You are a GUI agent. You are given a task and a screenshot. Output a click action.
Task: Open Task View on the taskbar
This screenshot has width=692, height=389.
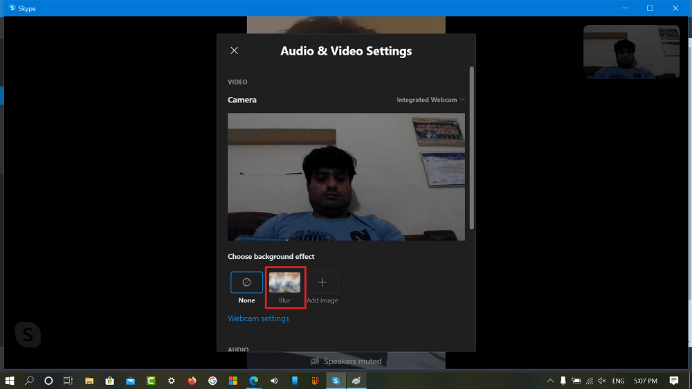point(68,381)
